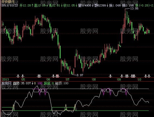This screenshot has height=117, width=154.
Task: Select the 05 month on time axis
Action: 23,79
